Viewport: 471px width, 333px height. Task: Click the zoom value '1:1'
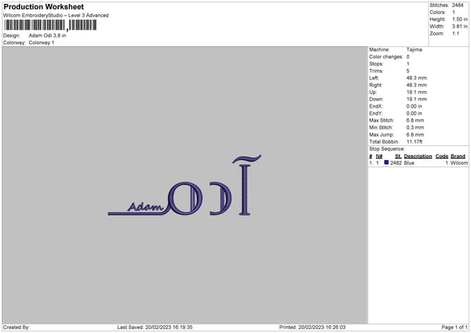click(x=455, y=33)
